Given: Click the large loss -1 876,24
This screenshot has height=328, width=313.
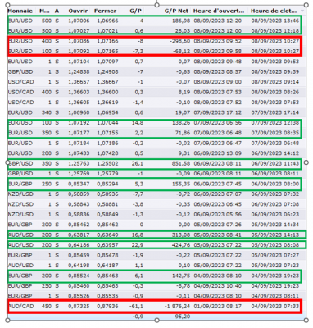Looking at the screenshot, I should pos(177,306).
